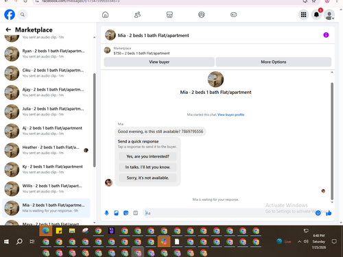
Task: Go to the Home feed icon
Action: coord(105,15)
